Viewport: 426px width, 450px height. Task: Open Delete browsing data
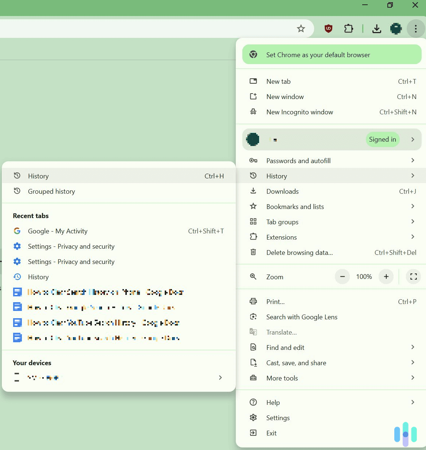coord(299,252)
